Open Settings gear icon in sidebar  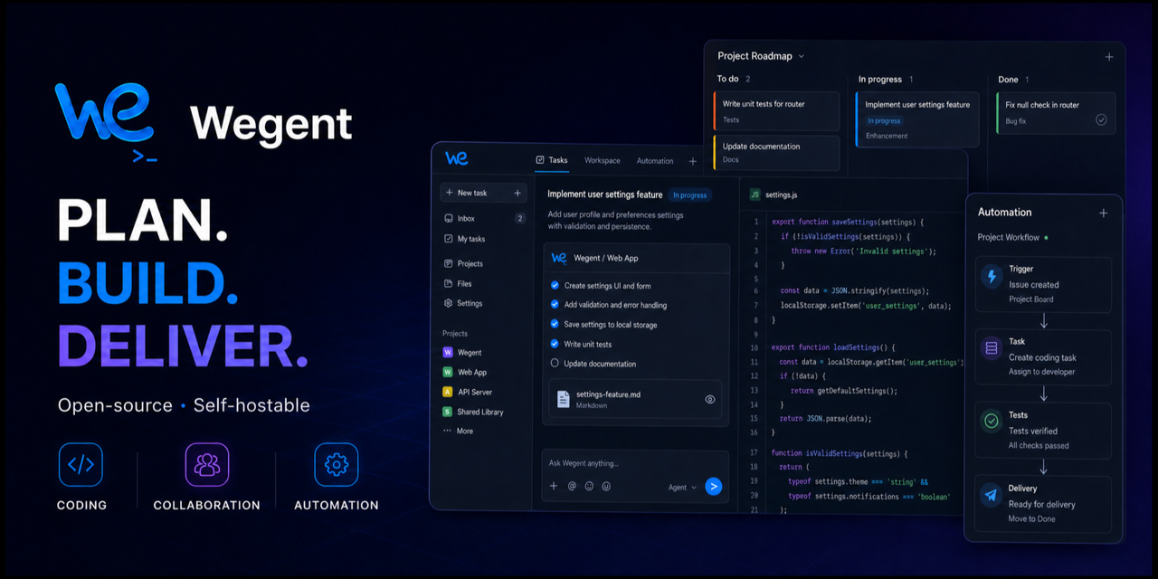pos(449,304)
